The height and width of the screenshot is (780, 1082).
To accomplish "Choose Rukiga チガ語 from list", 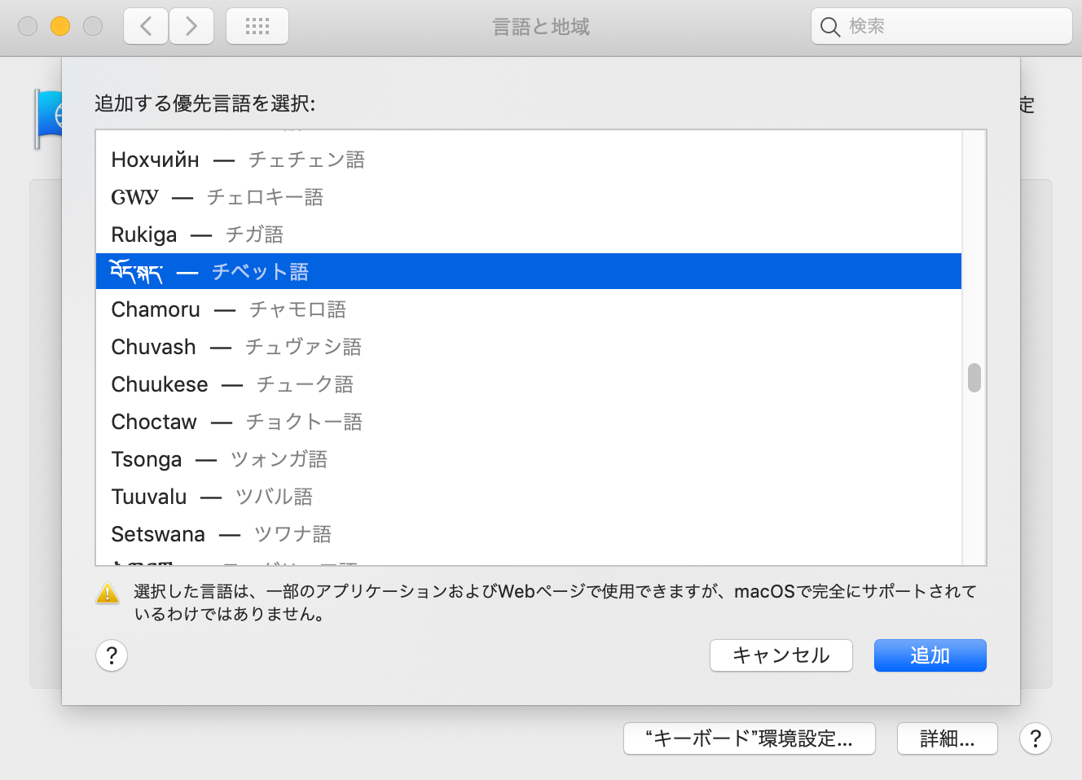I will (197, 234).
